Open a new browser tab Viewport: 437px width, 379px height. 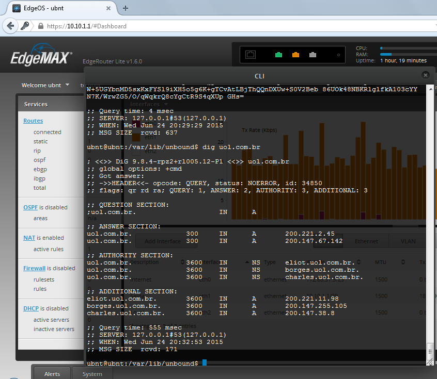click(126, 8)
